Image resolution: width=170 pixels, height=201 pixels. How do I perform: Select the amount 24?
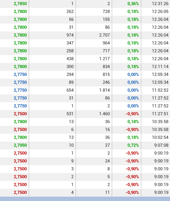[x=107, y=161]
